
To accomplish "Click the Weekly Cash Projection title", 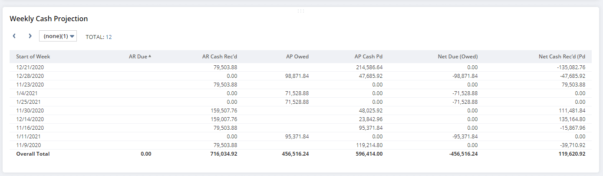I will point(49,19).
